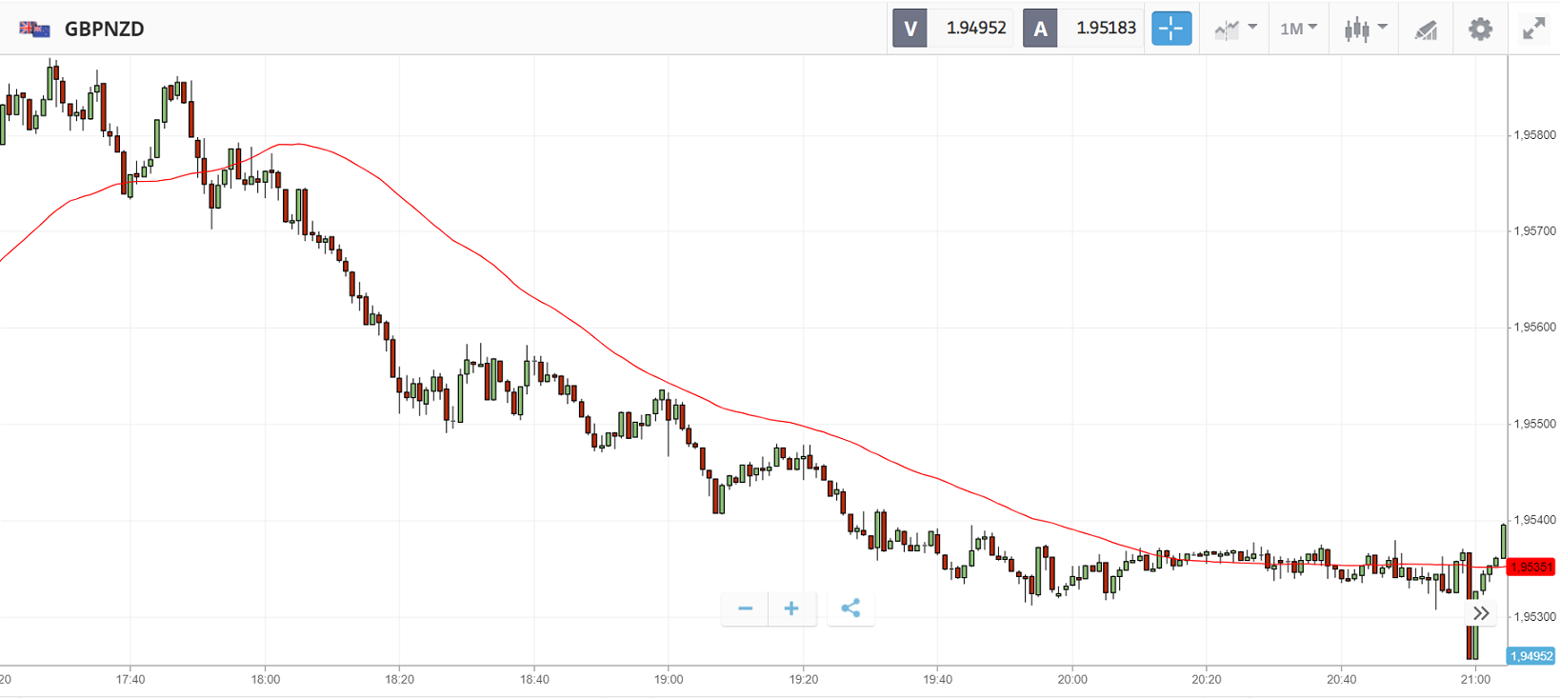Open the compare chart dropdown
This screenshot has width=1560, height=698.
coord(1236,29)
